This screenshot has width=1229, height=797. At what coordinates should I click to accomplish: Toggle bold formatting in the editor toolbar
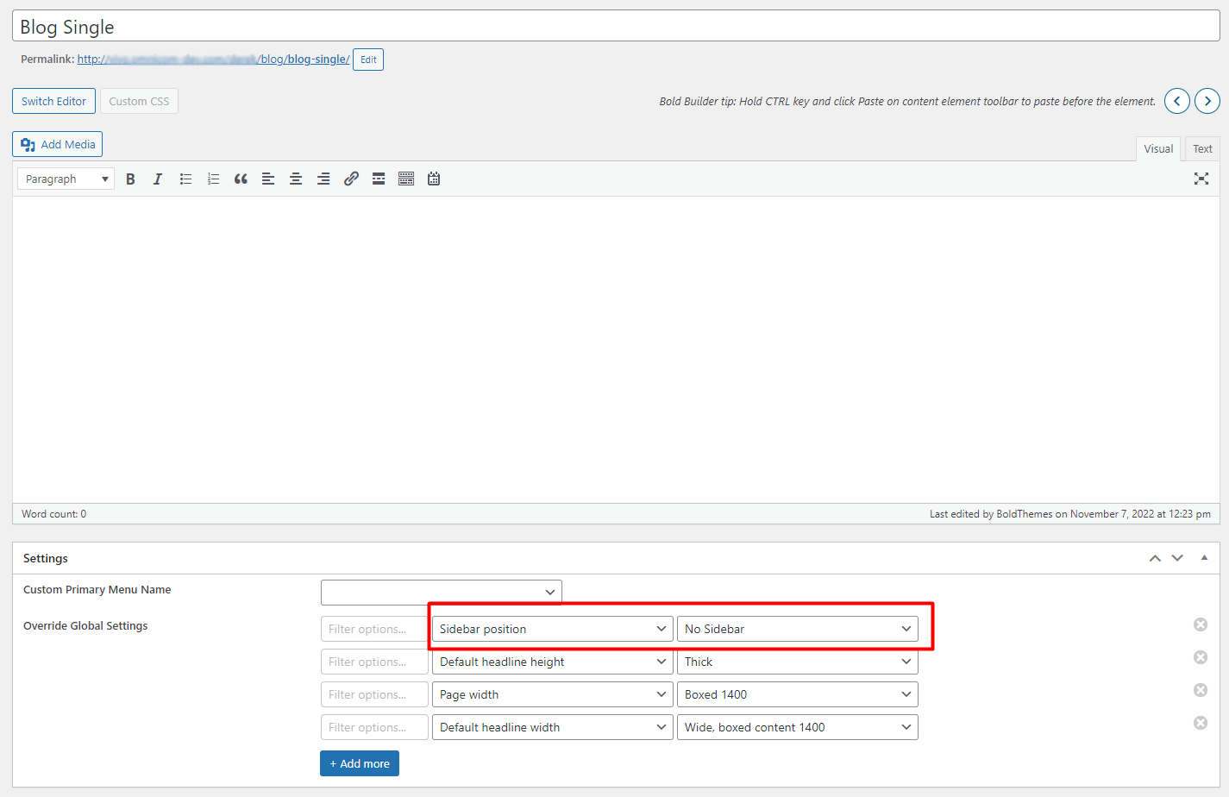point(130,179)
